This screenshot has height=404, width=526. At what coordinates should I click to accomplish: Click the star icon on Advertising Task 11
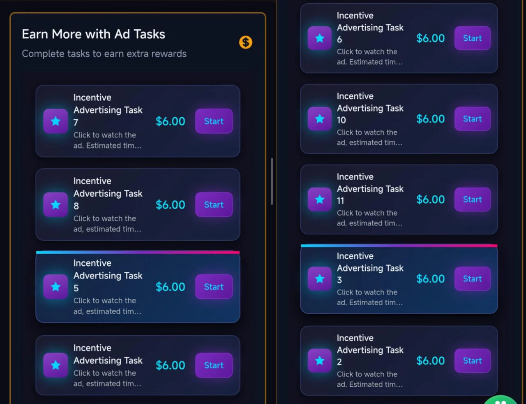point(319,199)
